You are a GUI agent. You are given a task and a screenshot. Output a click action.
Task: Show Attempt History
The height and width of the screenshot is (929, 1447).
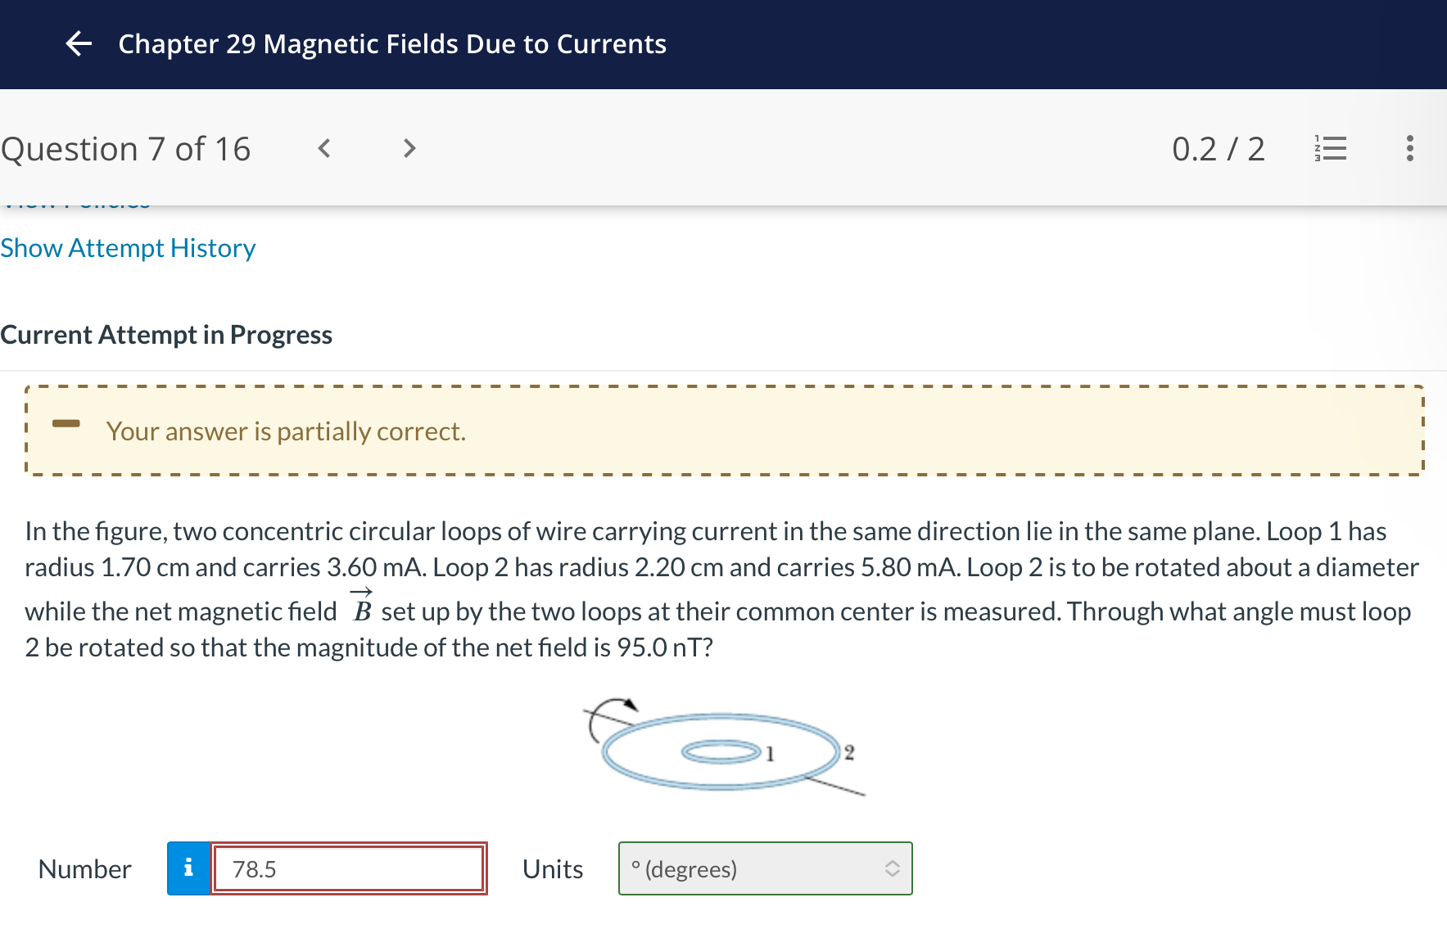click(128, 247)
